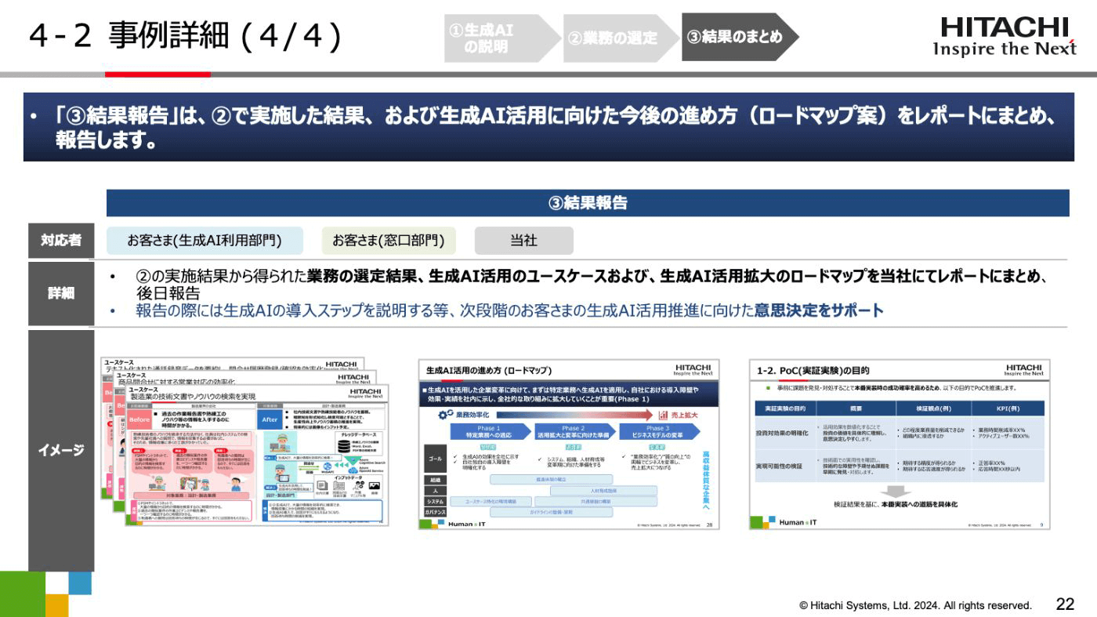Click the Azure OpenAI Service cloud icon
This screenshot has width=1097, height=617.
click(353, 470)
